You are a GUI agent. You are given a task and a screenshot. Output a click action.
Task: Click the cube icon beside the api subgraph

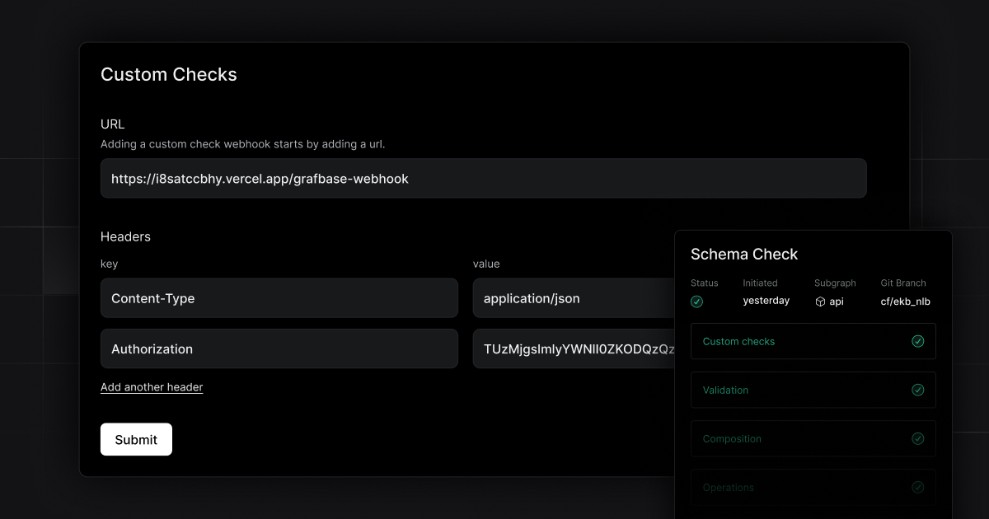coord(820,302)
